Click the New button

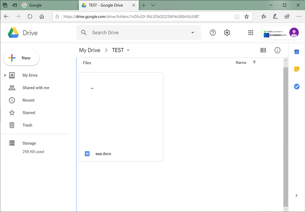[x=22, y=58]
